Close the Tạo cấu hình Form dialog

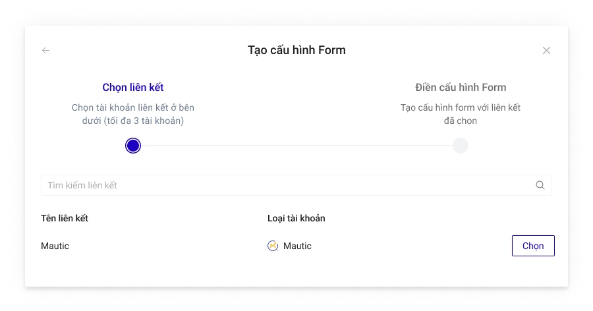coord(546,51)
